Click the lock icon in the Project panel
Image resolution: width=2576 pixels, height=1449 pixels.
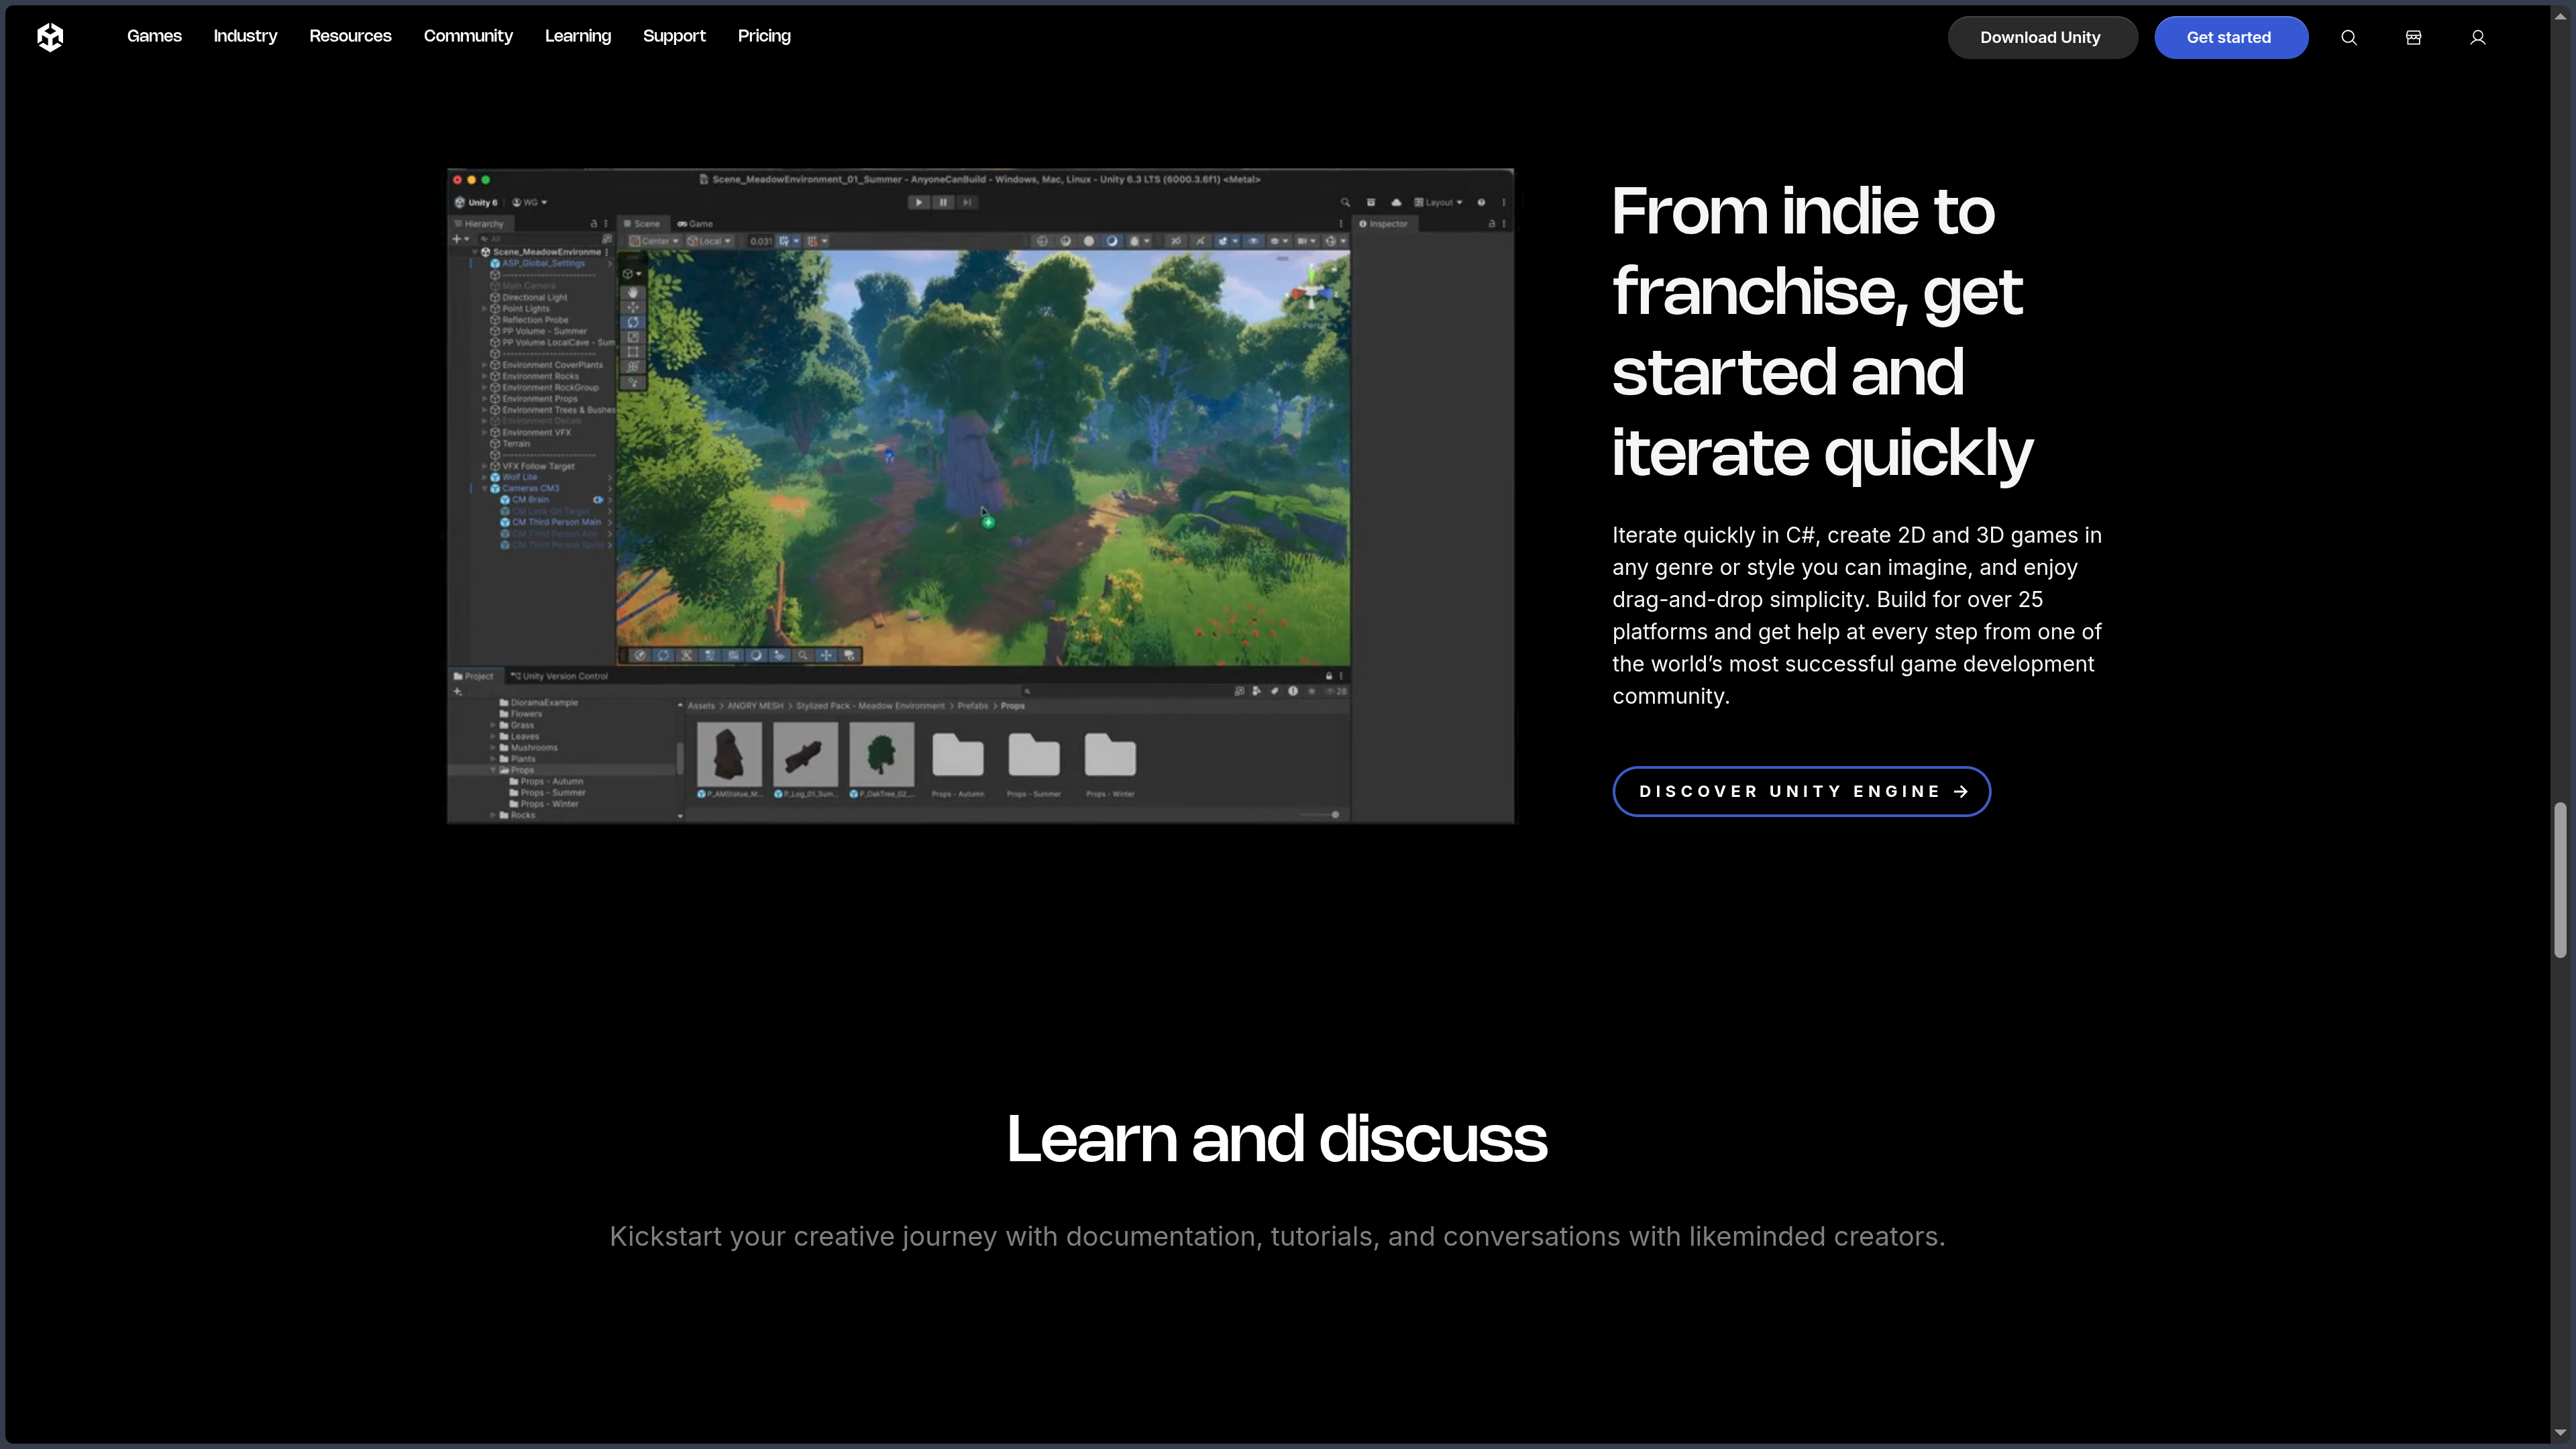tap(1329, 676)
